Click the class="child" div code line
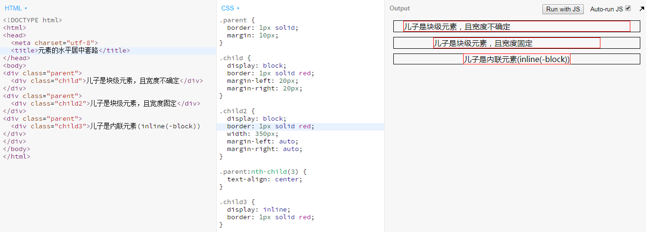 pyautogui.click(x=107, y=80)
